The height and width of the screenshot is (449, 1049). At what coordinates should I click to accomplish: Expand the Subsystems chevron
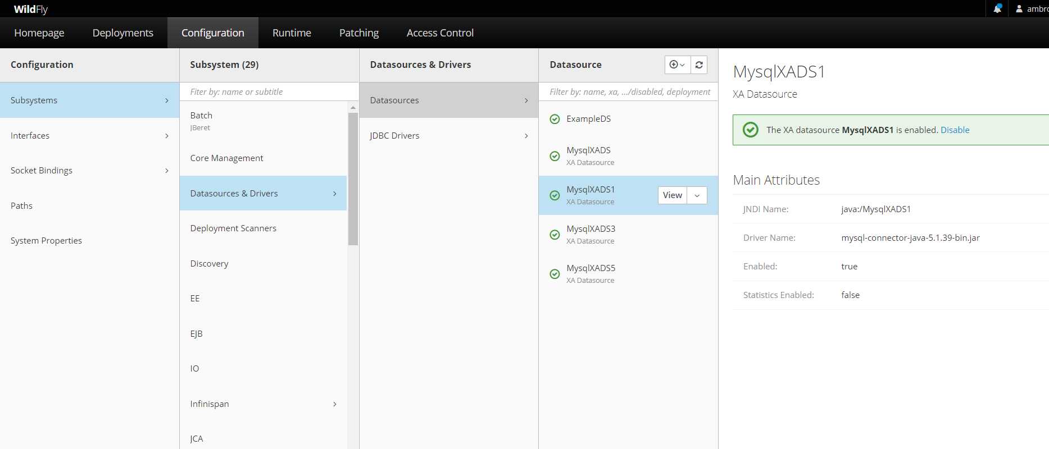coord(167,100)
